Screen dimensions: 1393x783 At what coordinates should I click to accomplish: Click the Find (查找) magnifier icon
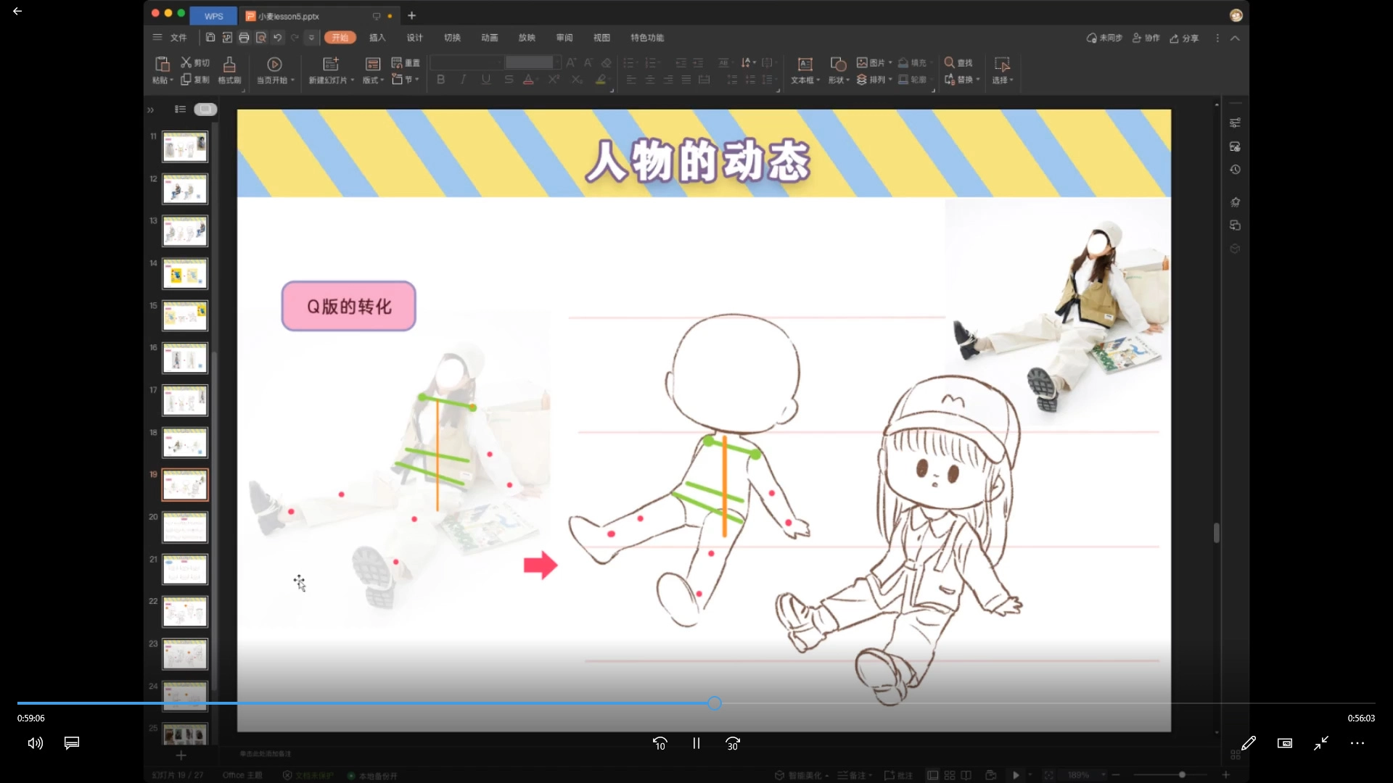(949, 62)
